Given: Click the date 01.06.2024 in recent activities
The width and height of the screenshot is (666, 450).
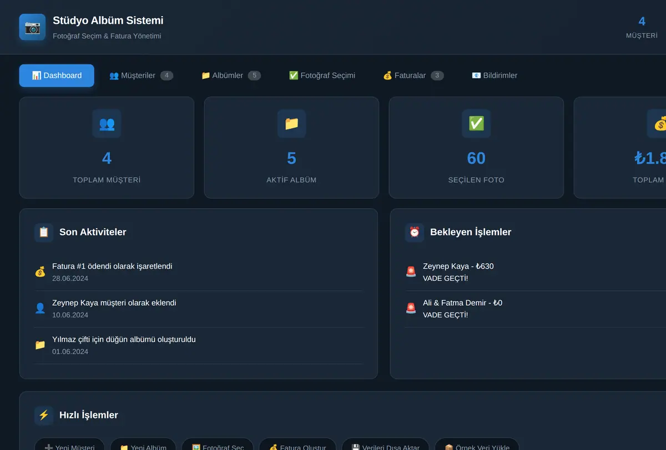Looking at the screenshot, I should point(70,352).
